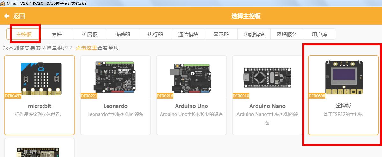Choose the Arduino Uno board image
This screenshot has width=382, height=157.
coord(191,78)
